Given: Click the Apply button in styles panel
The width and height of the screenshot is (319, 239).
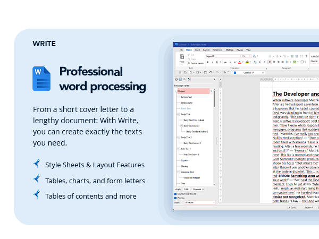Looking at the screenshot, I should [x=178, y=189].
